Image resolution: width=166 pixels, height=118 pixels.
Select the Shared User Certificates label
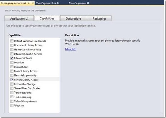pyautogui.click(x=27, y=88)
